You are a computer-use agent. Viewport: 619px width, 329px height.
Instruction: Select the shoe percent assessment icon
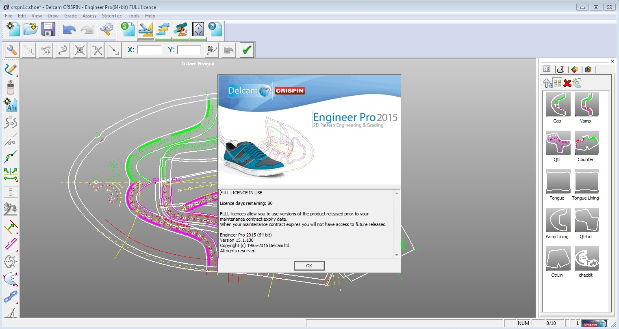[x=180, y=30]
